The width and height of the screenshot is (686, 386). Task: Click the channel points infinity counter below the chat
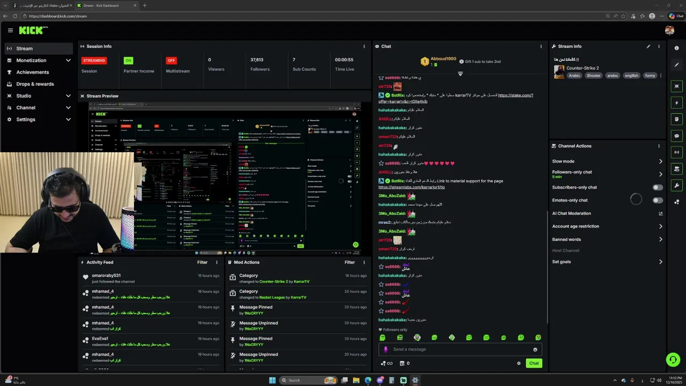(386, 363)
